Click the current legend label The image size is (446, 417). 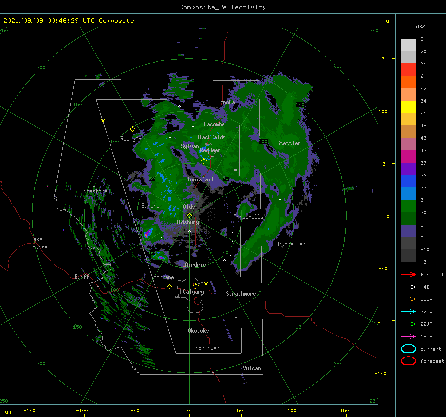tap(430, 349)
